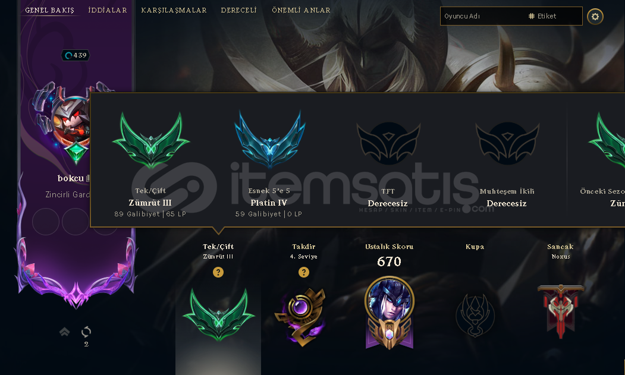The width and height of the screenshot is (625, 375).
Task: Click the unranked TFT emblem
Action: [388, 143]
